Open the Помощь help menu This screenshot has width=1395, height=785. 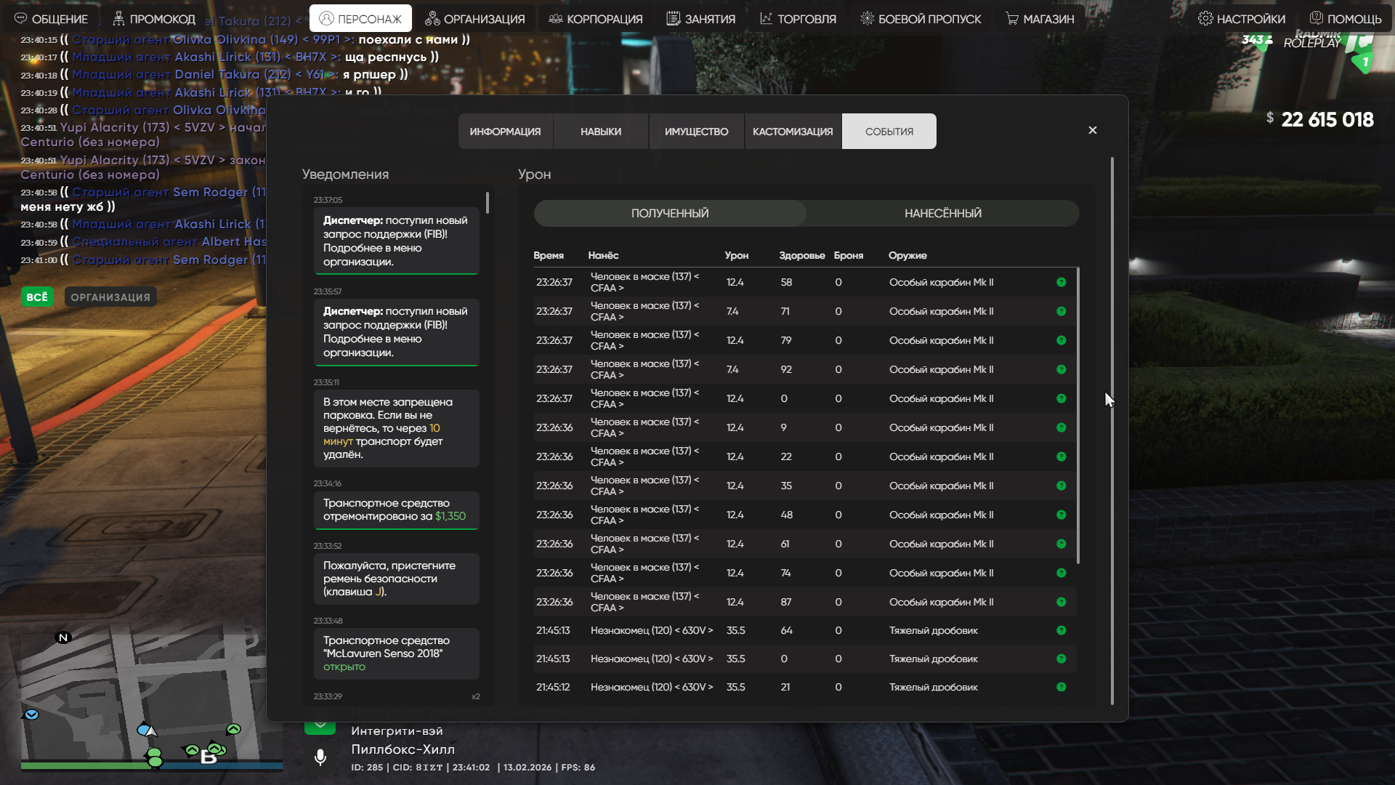click(x=1345, y=19)
